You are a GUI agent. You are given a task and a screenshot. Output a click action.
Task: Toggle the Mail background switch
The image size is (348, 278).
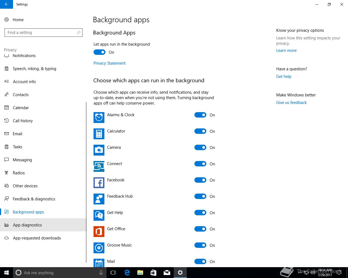[200, 261]
